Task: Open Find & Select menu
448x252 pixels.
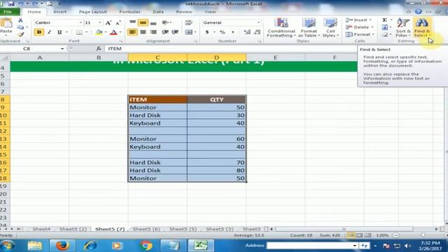Action: [422, 27]
